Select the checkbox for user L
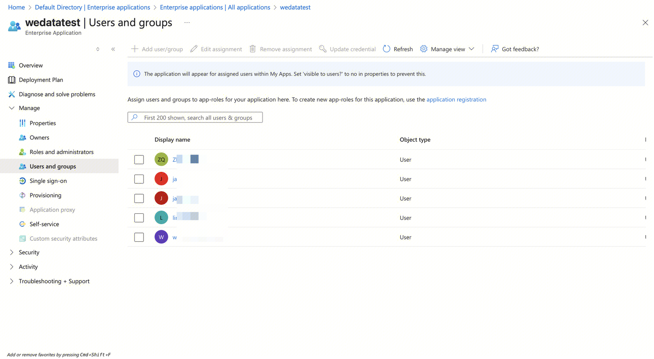654x359 pixels. [139, 218]
